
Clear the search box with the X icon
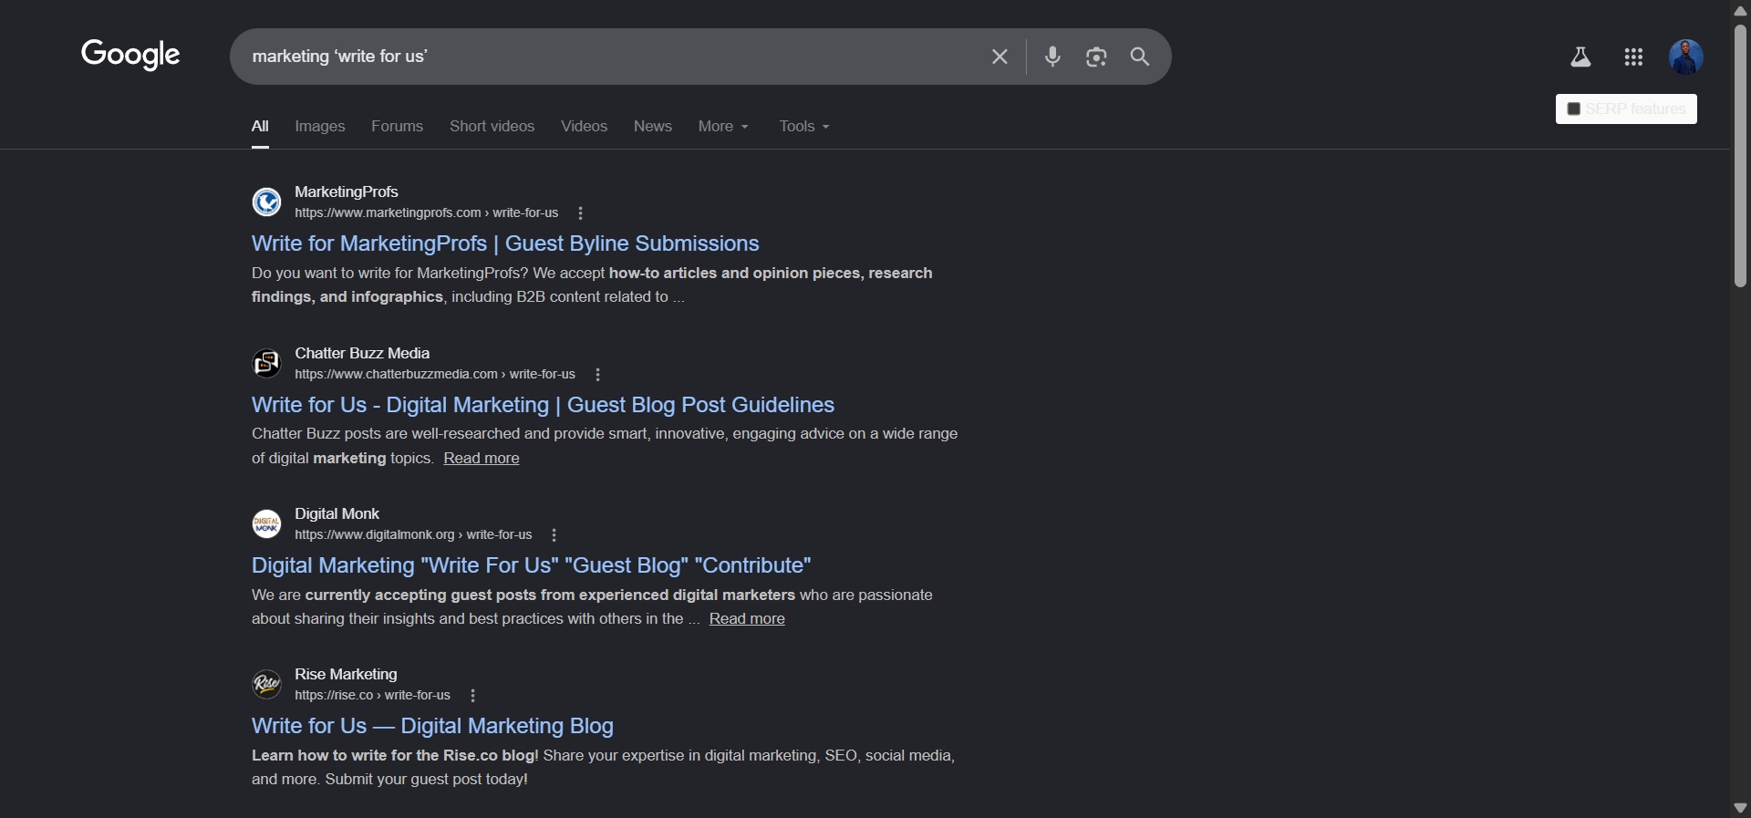(x=1000, y=57)
